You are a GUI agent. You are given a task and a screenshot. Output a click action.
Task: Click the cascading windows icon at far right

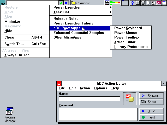[x=164, y=3]
